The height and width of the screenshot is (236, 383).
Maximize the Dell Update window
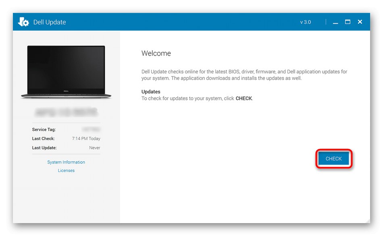click(348, 22)
